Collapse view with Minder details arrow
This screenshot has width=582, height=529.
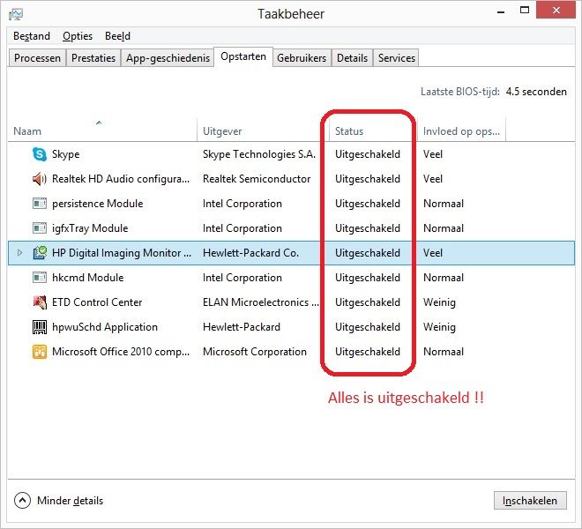[22, 501]
